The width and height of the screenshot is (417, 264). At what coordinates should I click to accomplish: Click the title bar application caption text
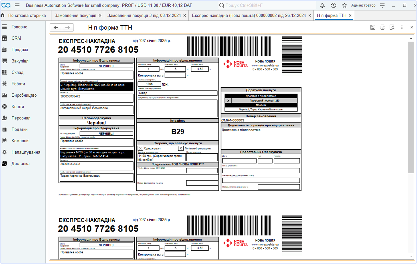click(x=109, y=5)
